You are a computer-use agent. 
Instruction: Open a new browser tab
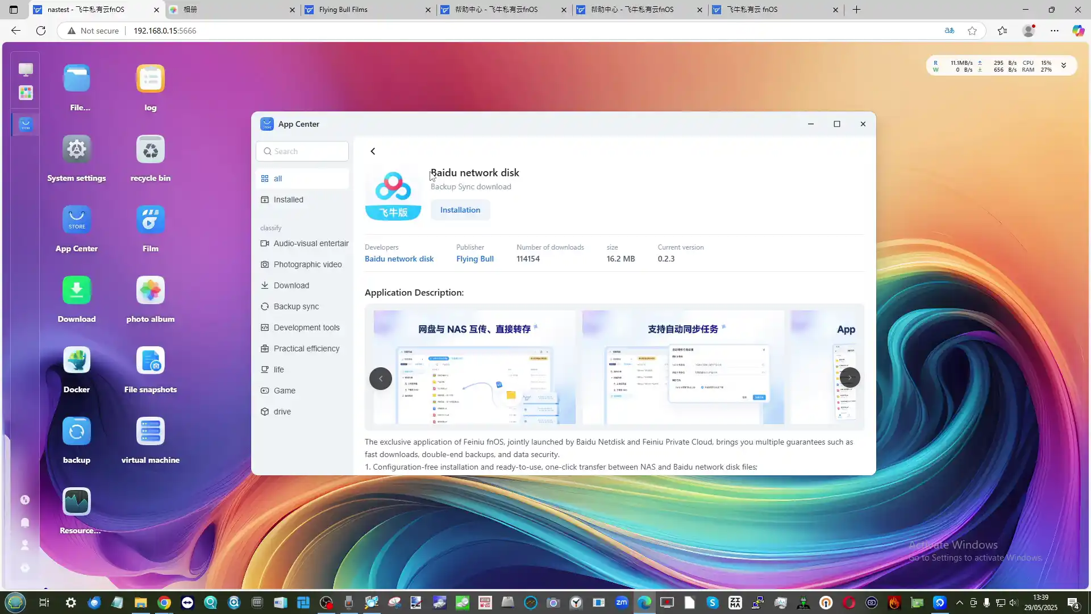(x=856, y=10)
